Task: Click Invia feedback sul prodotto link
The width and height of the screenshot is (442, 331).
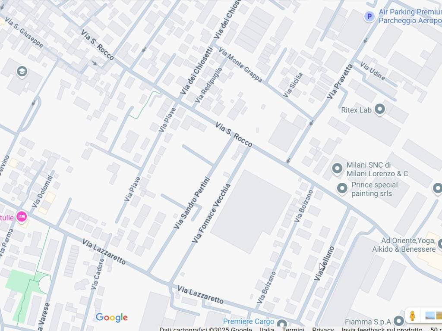Action: [382, 329]
